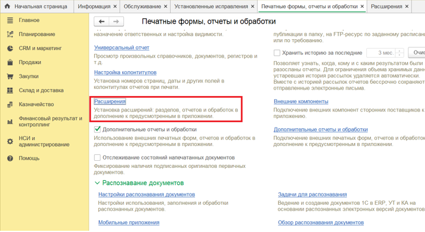Click the НСИ и администрирование gear icon

click(10, 141)
